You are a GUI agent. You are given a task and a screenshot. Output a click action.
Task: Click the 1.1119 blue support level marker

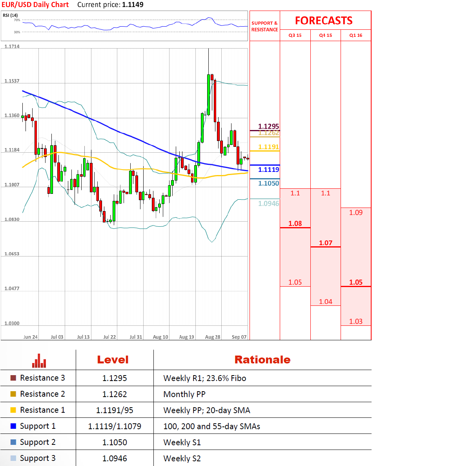pos(268,170)
